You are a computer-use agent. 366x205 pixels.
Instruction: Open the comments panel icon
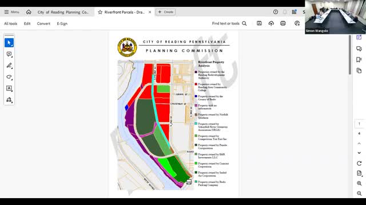[359, 48]
